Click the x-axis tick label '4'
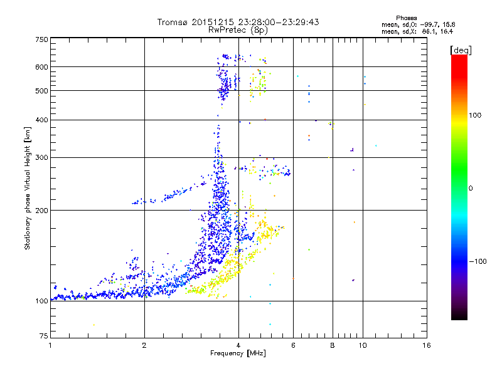Screen dimensions: 502x376 pos(238,345)
